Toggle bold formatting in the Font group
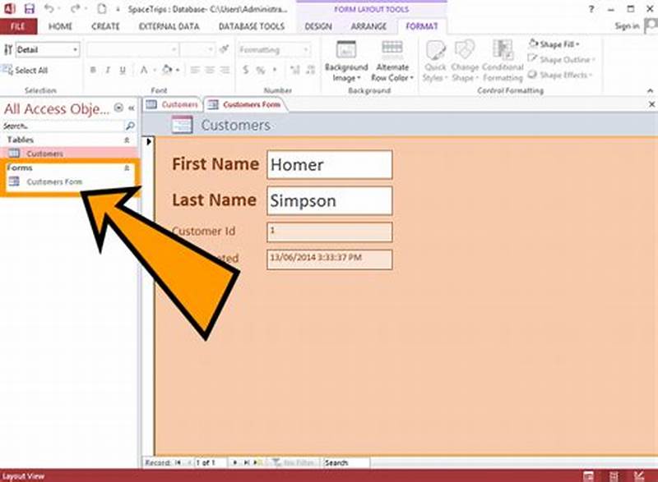 point(93,69)
